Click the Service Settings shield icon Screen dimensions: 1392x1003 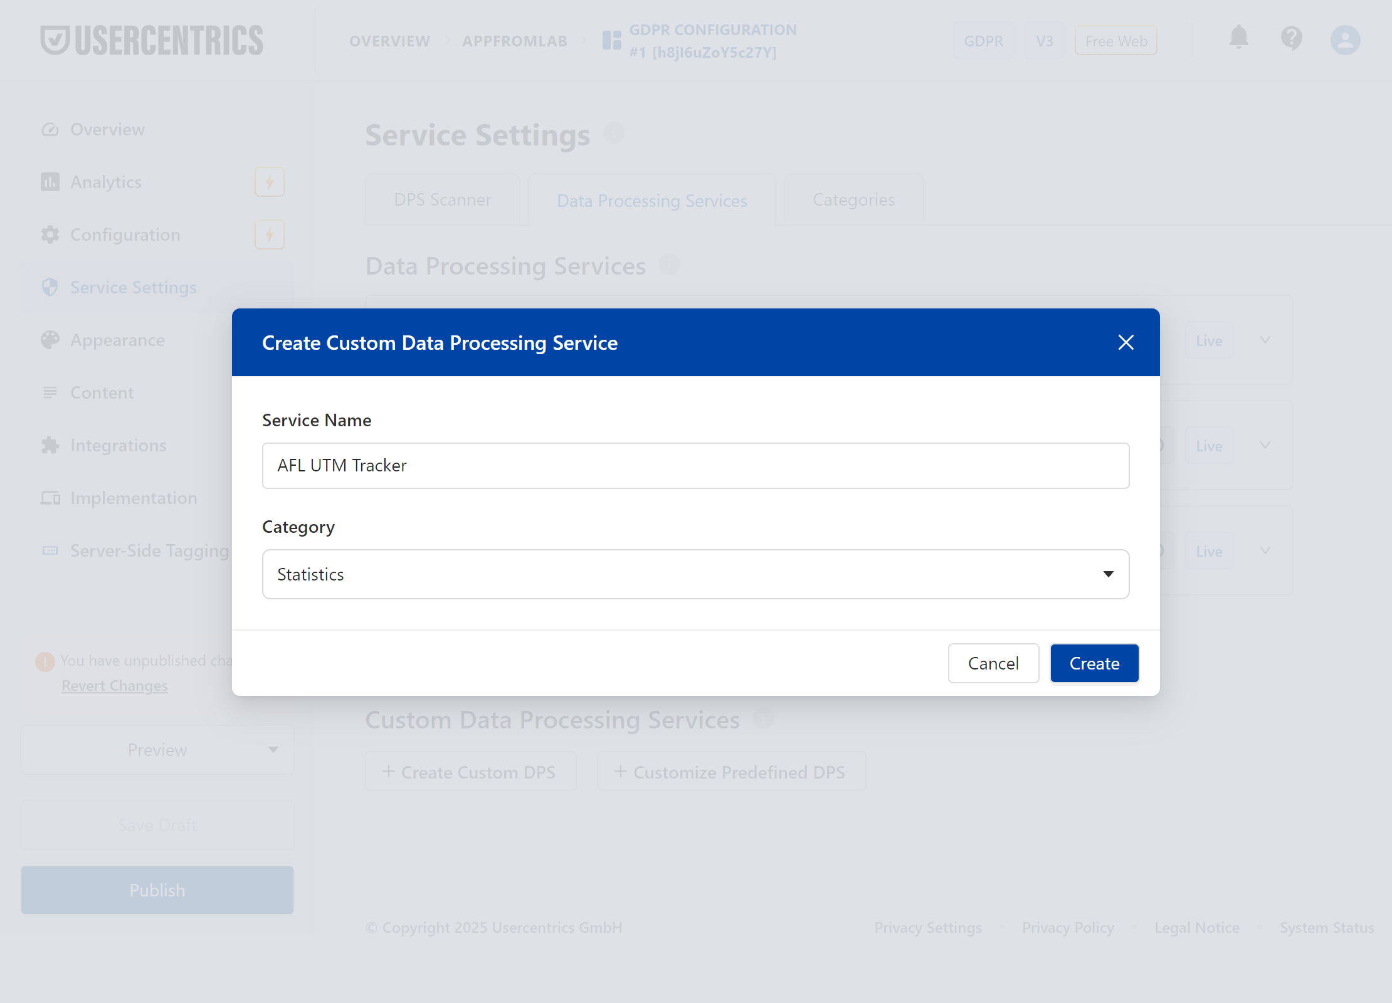[x=50, y=287]
